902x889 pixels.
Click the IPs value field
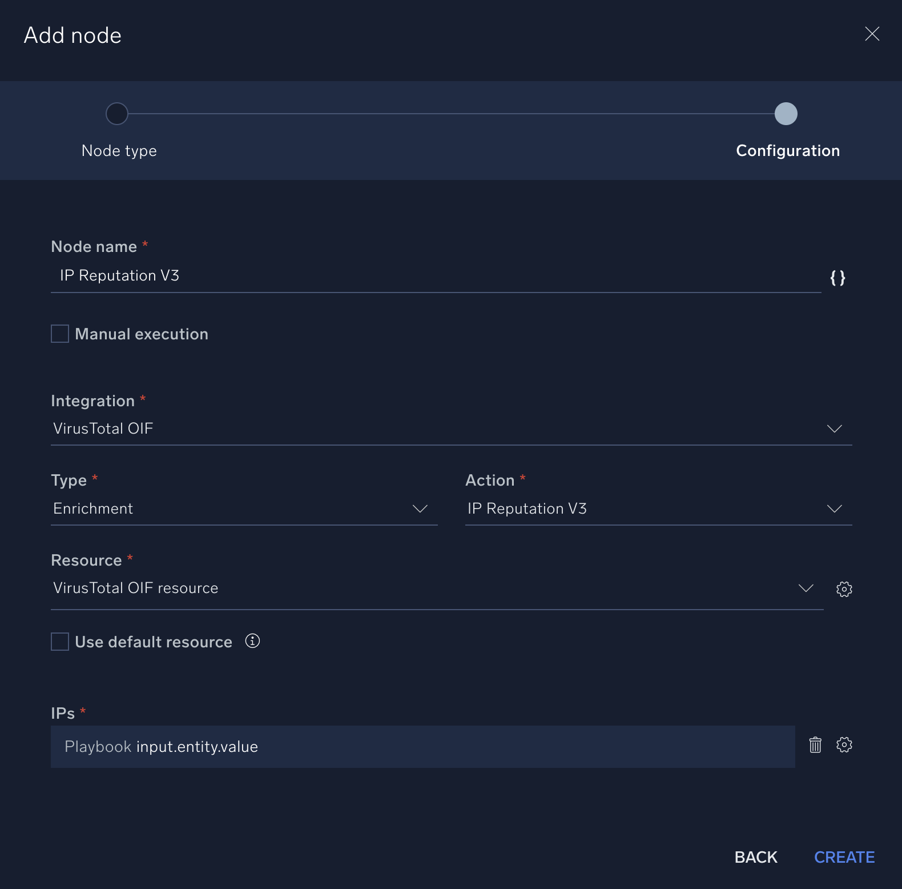422,747
